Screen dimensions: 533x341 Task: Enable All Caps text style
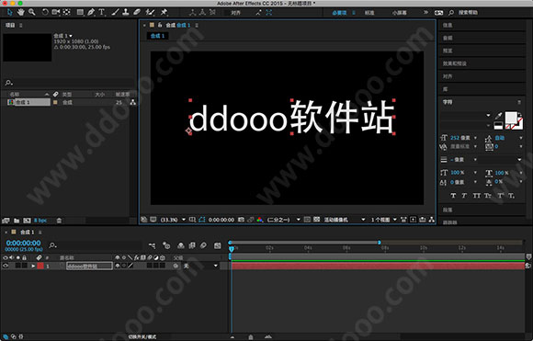coord(477,196)
